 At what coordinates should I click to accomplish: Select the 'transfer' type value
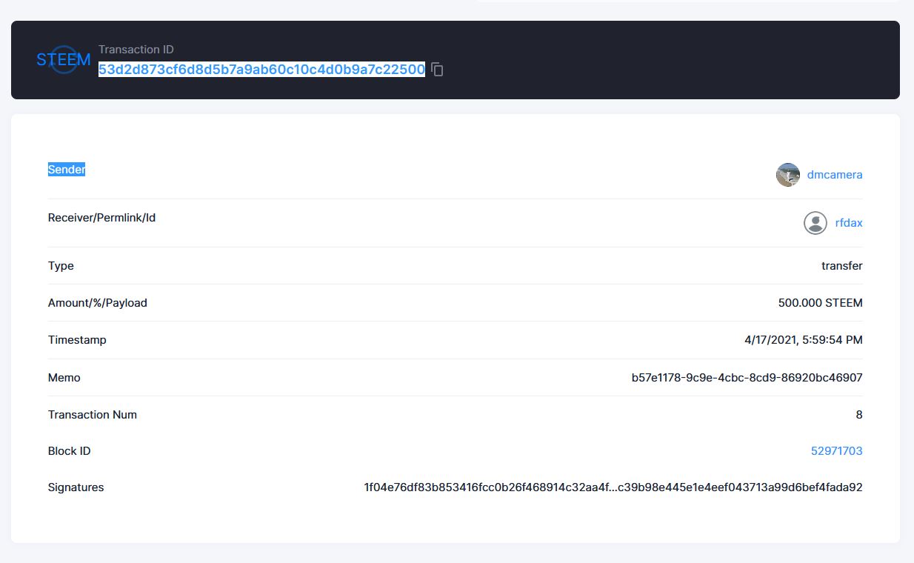pos(842,266)
